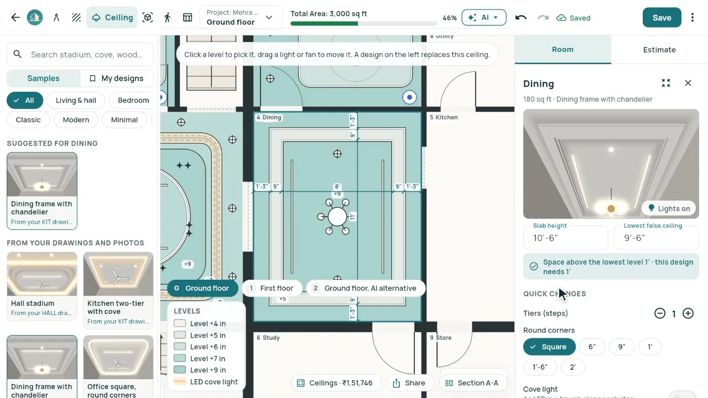Open the table layout icon

tap(188, 18)
